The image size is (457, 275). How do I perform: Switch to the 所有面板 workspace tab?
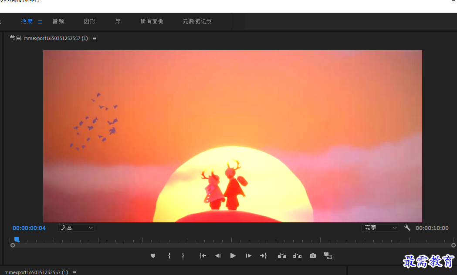(x=152, y=21)
